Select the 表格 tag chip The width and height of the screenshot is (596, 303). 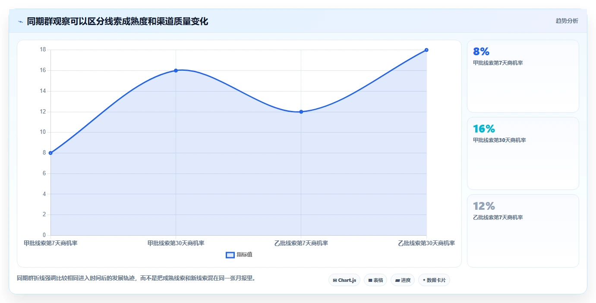[375, 280]
